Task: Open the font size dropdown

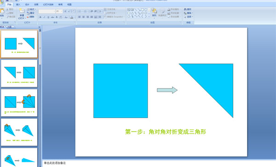Action: [x=59, y=11]
